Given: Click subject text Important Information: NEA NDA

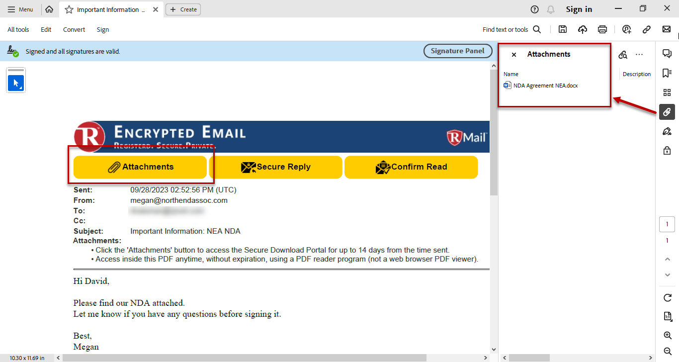Looking at the screenshot, I should pos(185,231).
